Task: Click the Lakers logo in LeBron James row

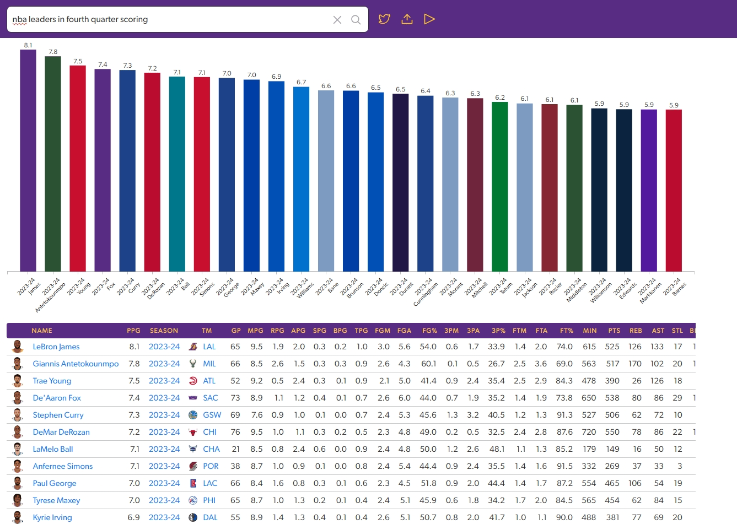Action: point(193,347)
